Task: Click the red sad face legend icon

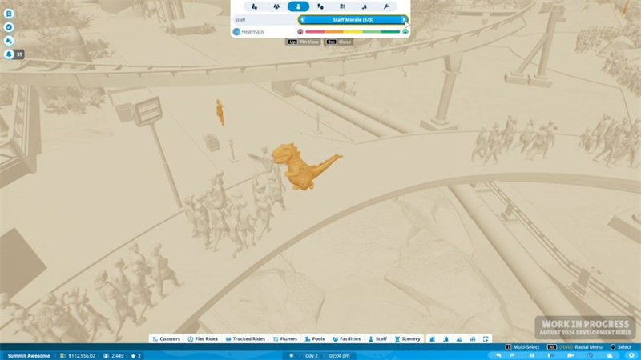Action: tap(300, 31)
